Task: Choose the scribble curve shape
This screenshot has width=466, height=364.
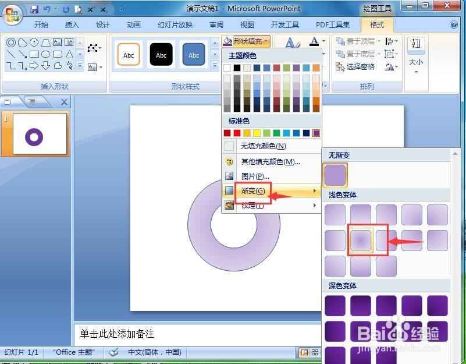Action: [x=70, y=65]
